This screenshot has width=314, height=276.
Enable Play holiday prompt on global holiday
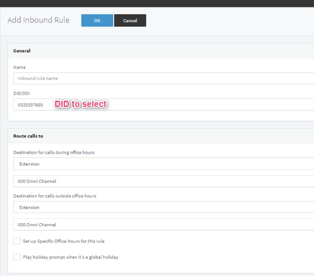[x=17, y=257]
